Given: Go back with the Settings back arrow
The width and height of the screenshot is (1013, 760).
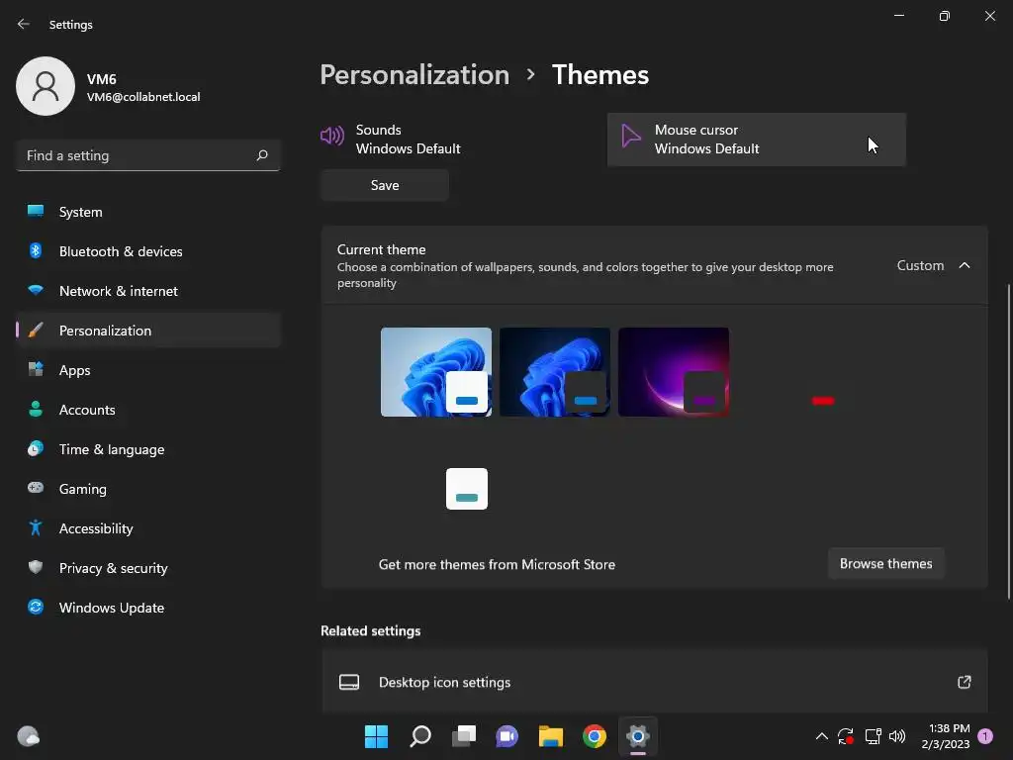Looking at the screenshot, I should [x=24, y=24].
